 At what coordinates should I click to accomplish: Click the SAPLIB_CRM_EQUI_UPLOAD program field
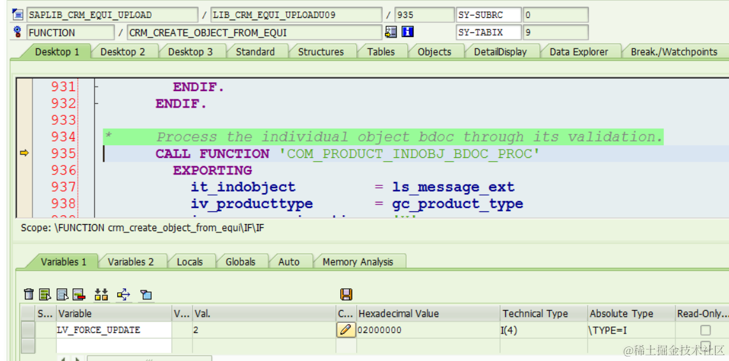[x=112, y=15]
